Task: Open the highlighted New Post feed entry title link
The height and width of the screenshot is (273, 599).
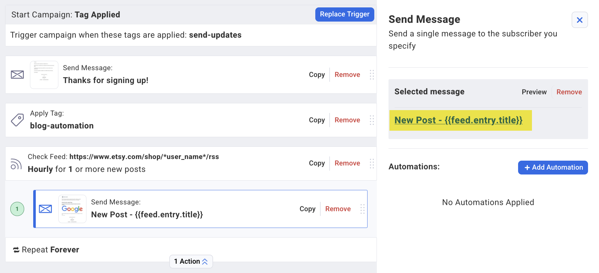Action: [x=458, y=120]
